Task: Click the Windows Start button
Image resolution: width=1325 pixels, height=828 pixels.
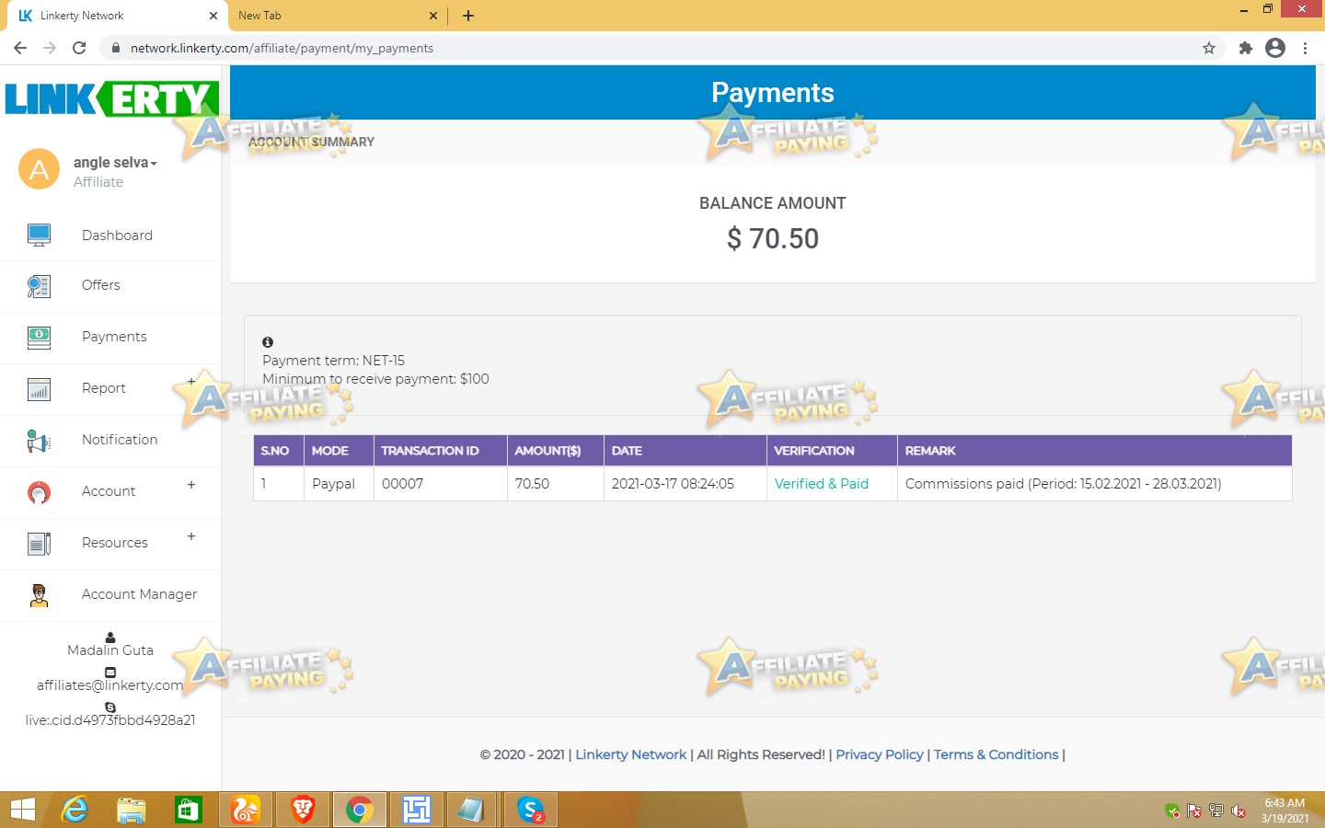Action: [22, 810]
